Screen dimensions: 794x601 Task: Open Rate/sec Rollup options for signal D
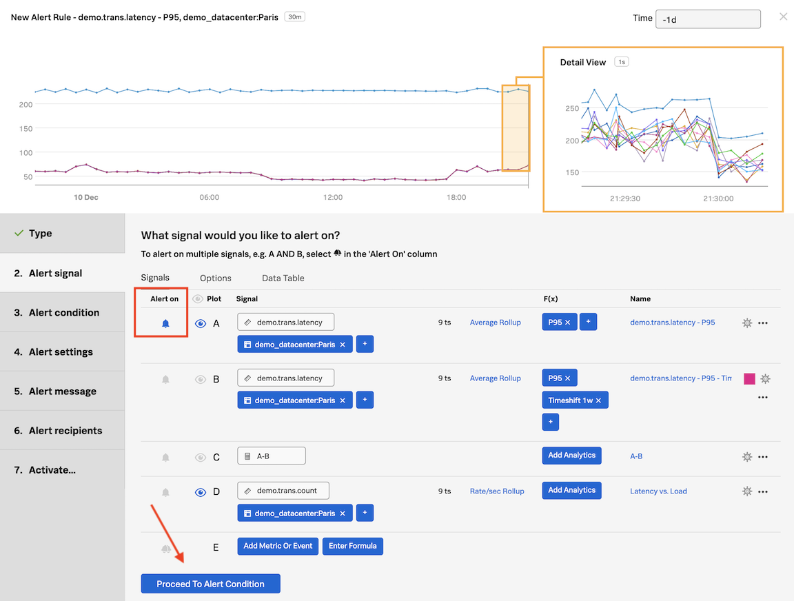pyautogui.click(x=497, y=491)
